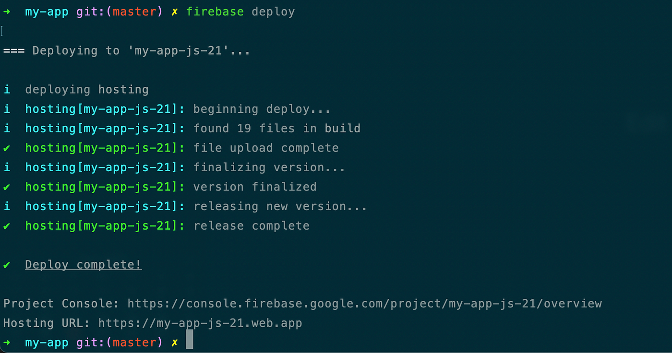Select the 'master' branch name in the prompt
Image resolution: width=672 pixels, height=353 pixels.
coord(135,12)
